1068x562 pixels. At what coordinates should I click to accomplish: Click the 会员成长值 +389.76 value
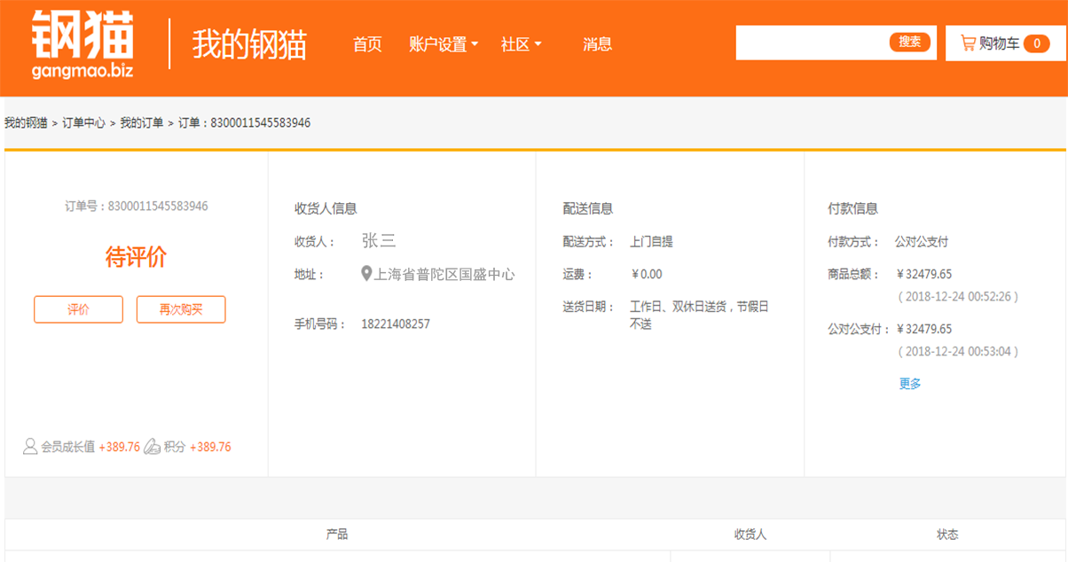coord(119,447)
